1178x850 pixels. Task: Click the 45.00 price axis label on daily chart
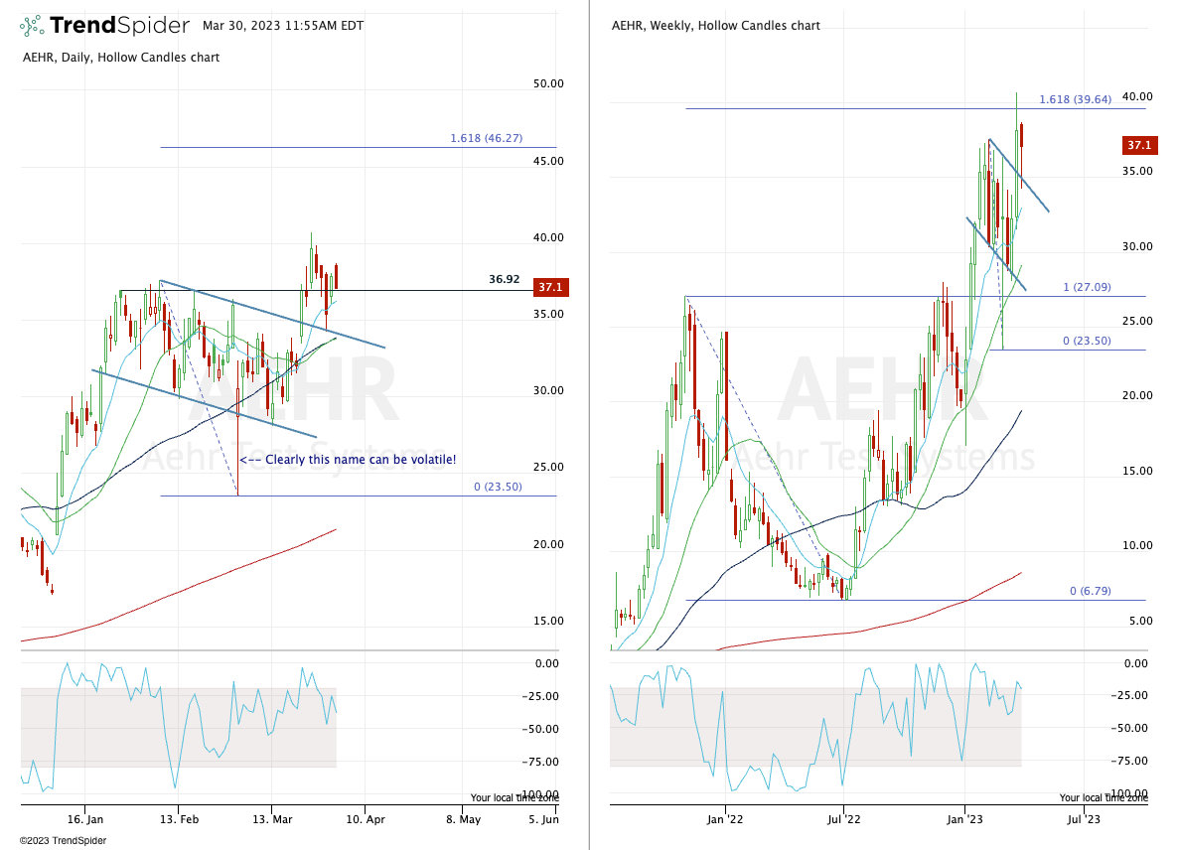[548, 161]
